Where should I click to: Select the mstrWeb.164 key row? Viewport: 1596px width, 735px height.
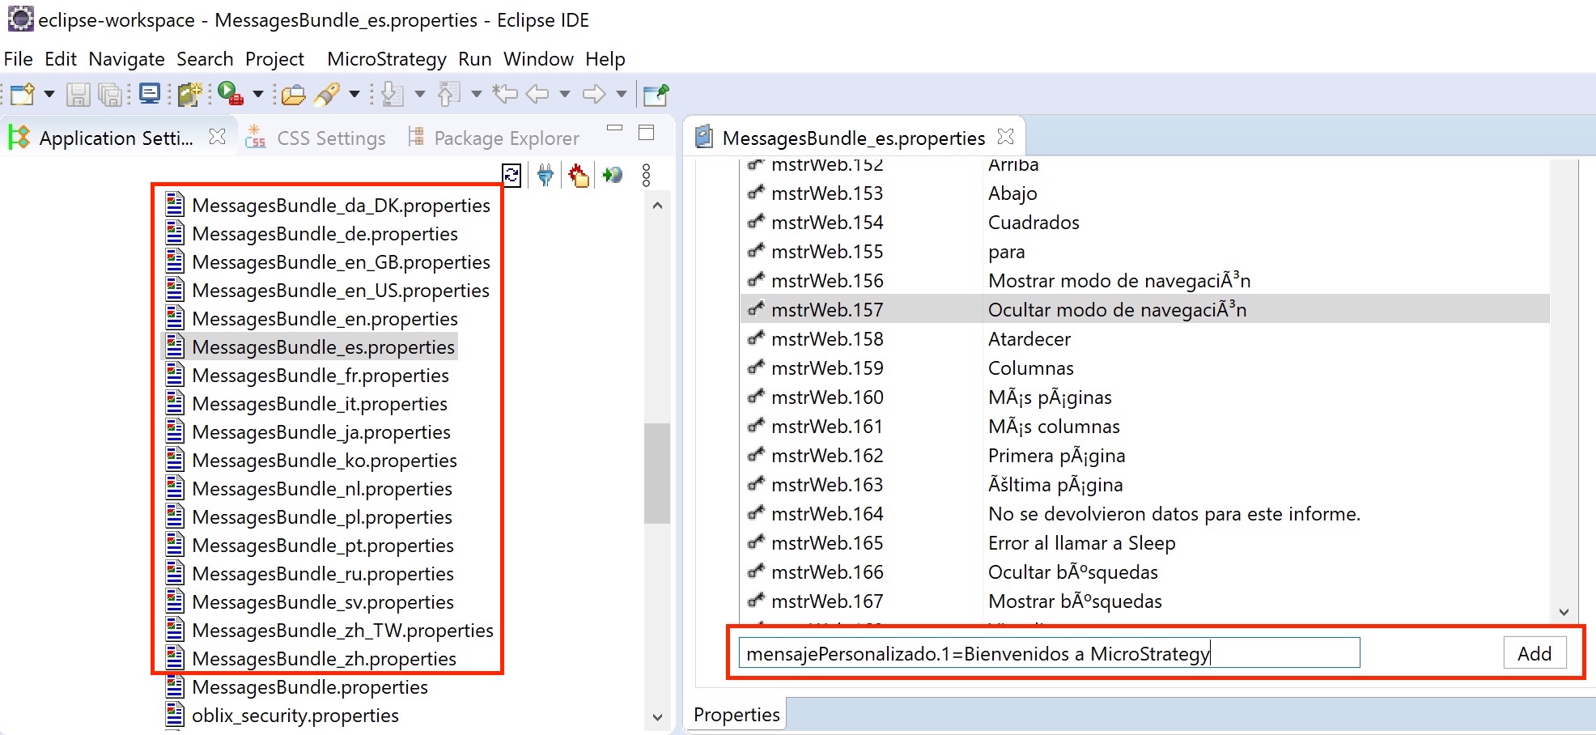click(1144, 513)
